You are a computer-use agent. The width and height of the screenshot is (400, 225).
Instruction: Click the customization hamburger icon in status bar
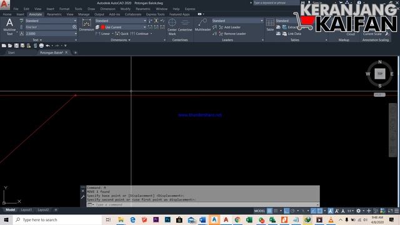point(396,211)
